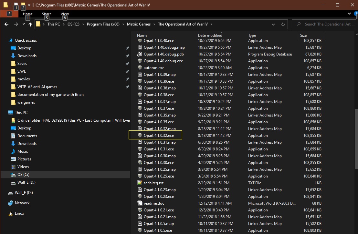Select the file named Opart 4.1.0.23.exe
Image resolution: width=358 pixels, height=234 pixels.
[x=159, y=196]
